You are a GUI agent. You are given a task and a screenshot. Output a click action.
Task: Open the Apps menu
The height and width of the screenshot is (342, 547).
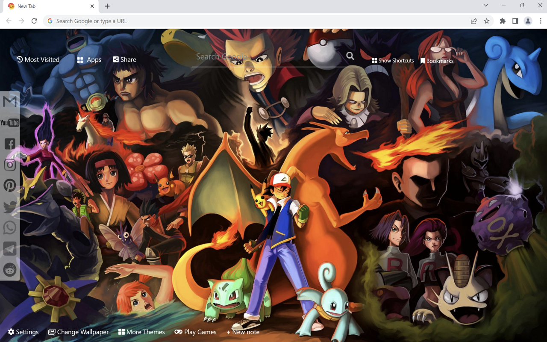pos(89,60)
